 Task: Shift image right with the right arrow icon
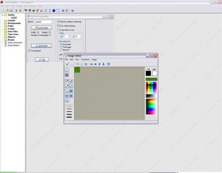click(x=96, y=64)
